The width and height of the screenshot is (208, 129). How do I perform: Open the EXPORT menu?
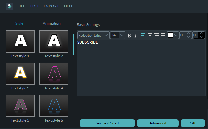click(x=52, y=6)
